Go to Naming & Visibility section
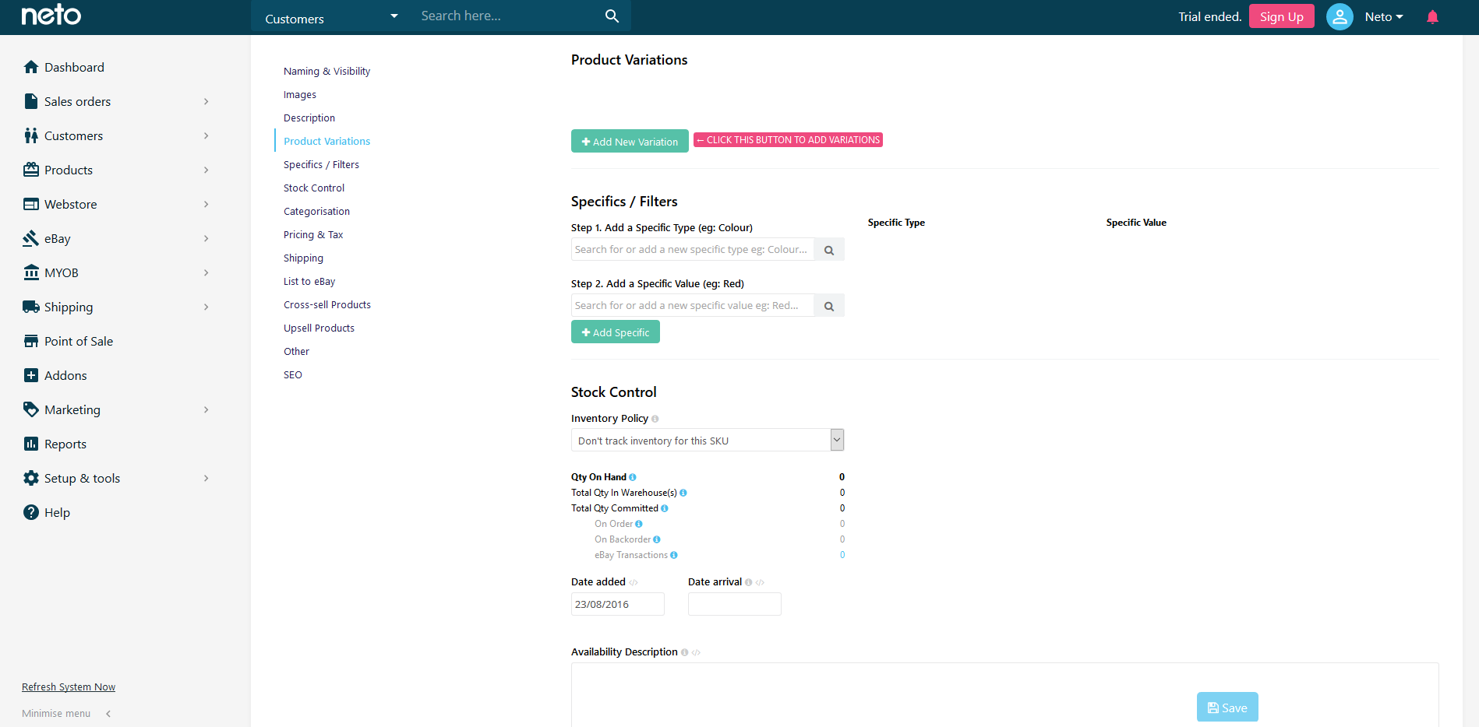 pos(327,71)
